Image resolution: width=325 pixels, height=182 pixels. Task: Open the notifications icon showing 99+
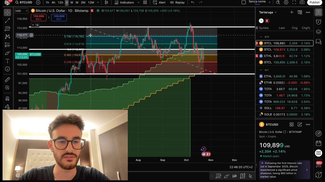pyautogui.click(x=318, y=164)
